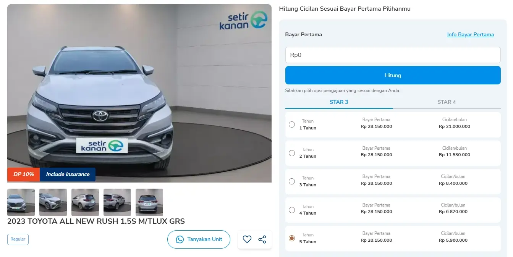Click the heart favorite icon
The image size is (513, 257).
[247, 239]
